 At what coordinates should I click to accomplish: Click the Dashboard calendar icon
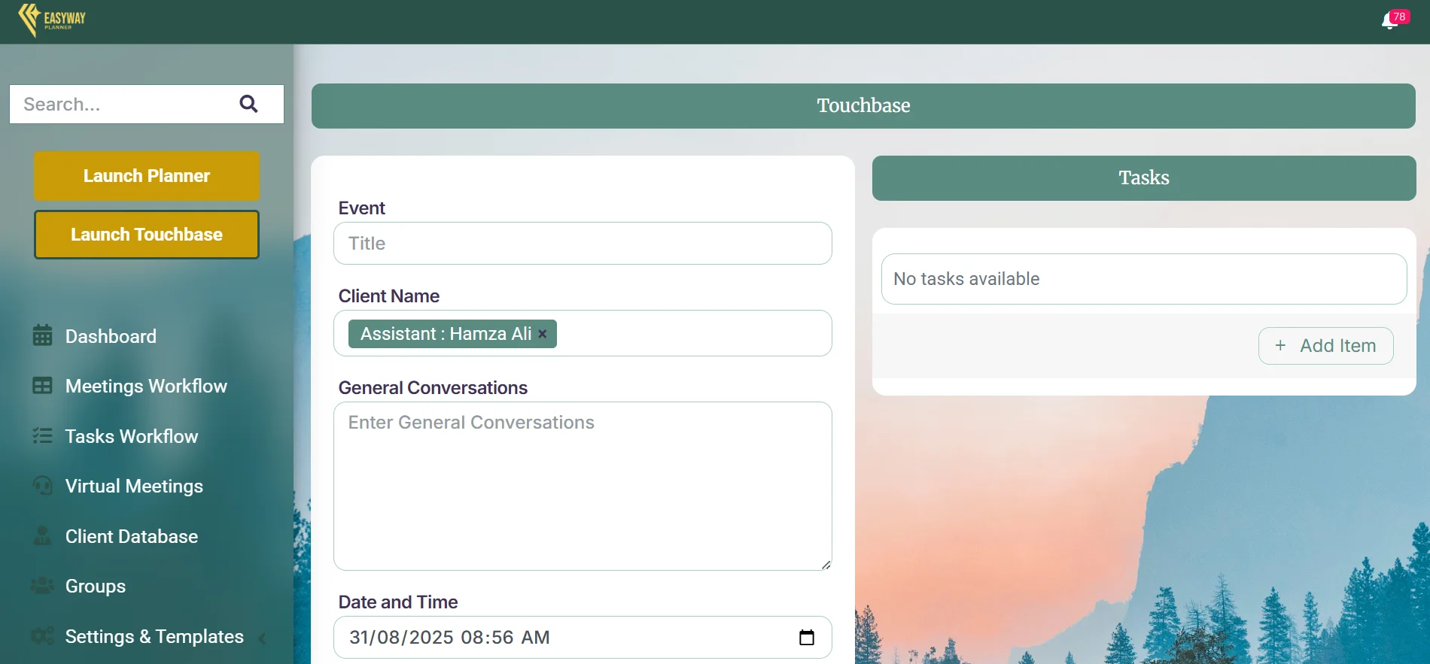[x=43, y=335]
